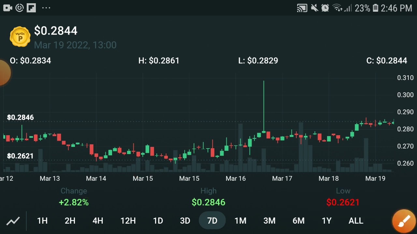Open the orange drawing brush tool
The width and height of the screenshot is (417, 234).
(x=404, y=221)
